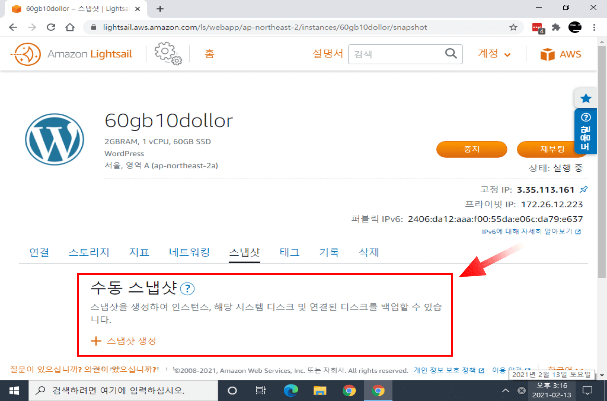
Task: Click the Amazon Lightsail logo
Action: 71,54
